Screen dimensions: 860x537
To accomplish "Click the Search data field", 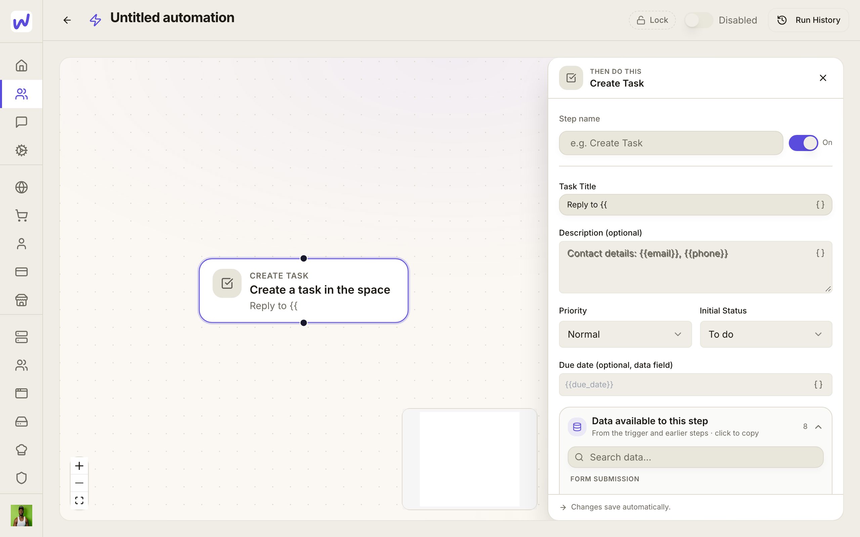I will tap(695, 457).
